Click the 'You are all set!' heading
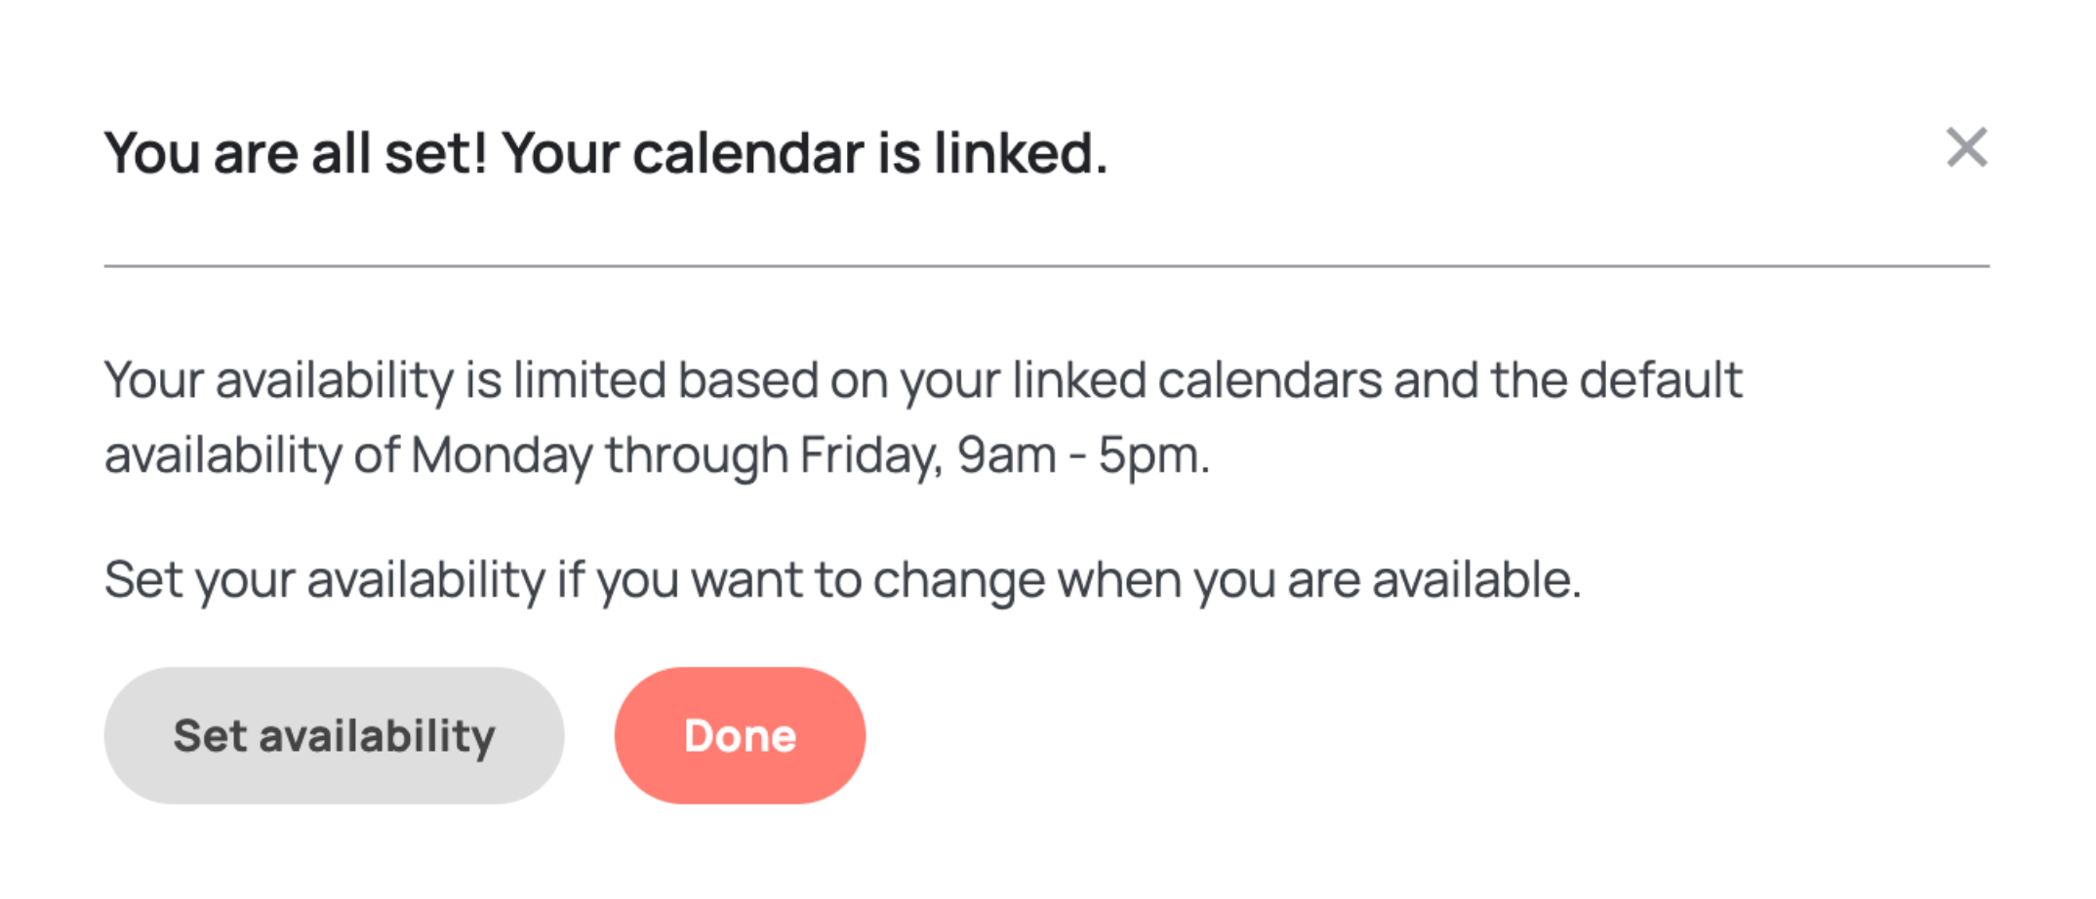2096x899 pixels. [296, 153]
